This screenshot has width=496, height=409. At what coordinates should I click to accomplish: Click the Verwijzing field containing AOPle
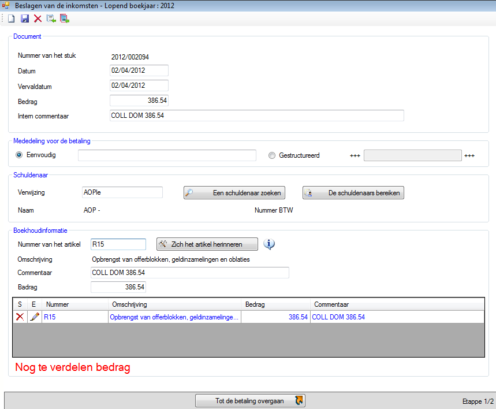pos(122,192)
